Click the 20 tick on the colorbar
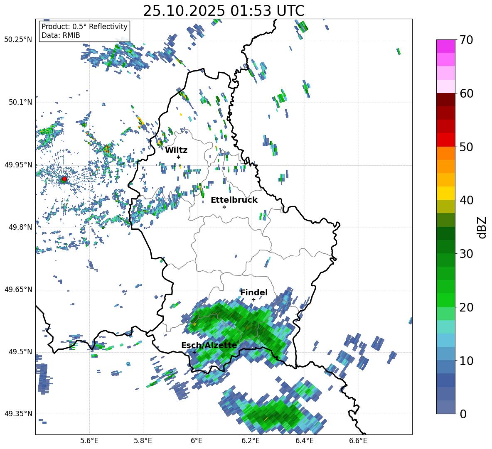Image resolution: width=492 pixels, height=449 pixels. coord(466,307)
